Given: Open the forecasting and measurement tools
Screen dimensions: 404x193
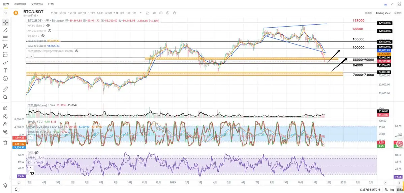Looking at the screenshot, I should point(5,54).
